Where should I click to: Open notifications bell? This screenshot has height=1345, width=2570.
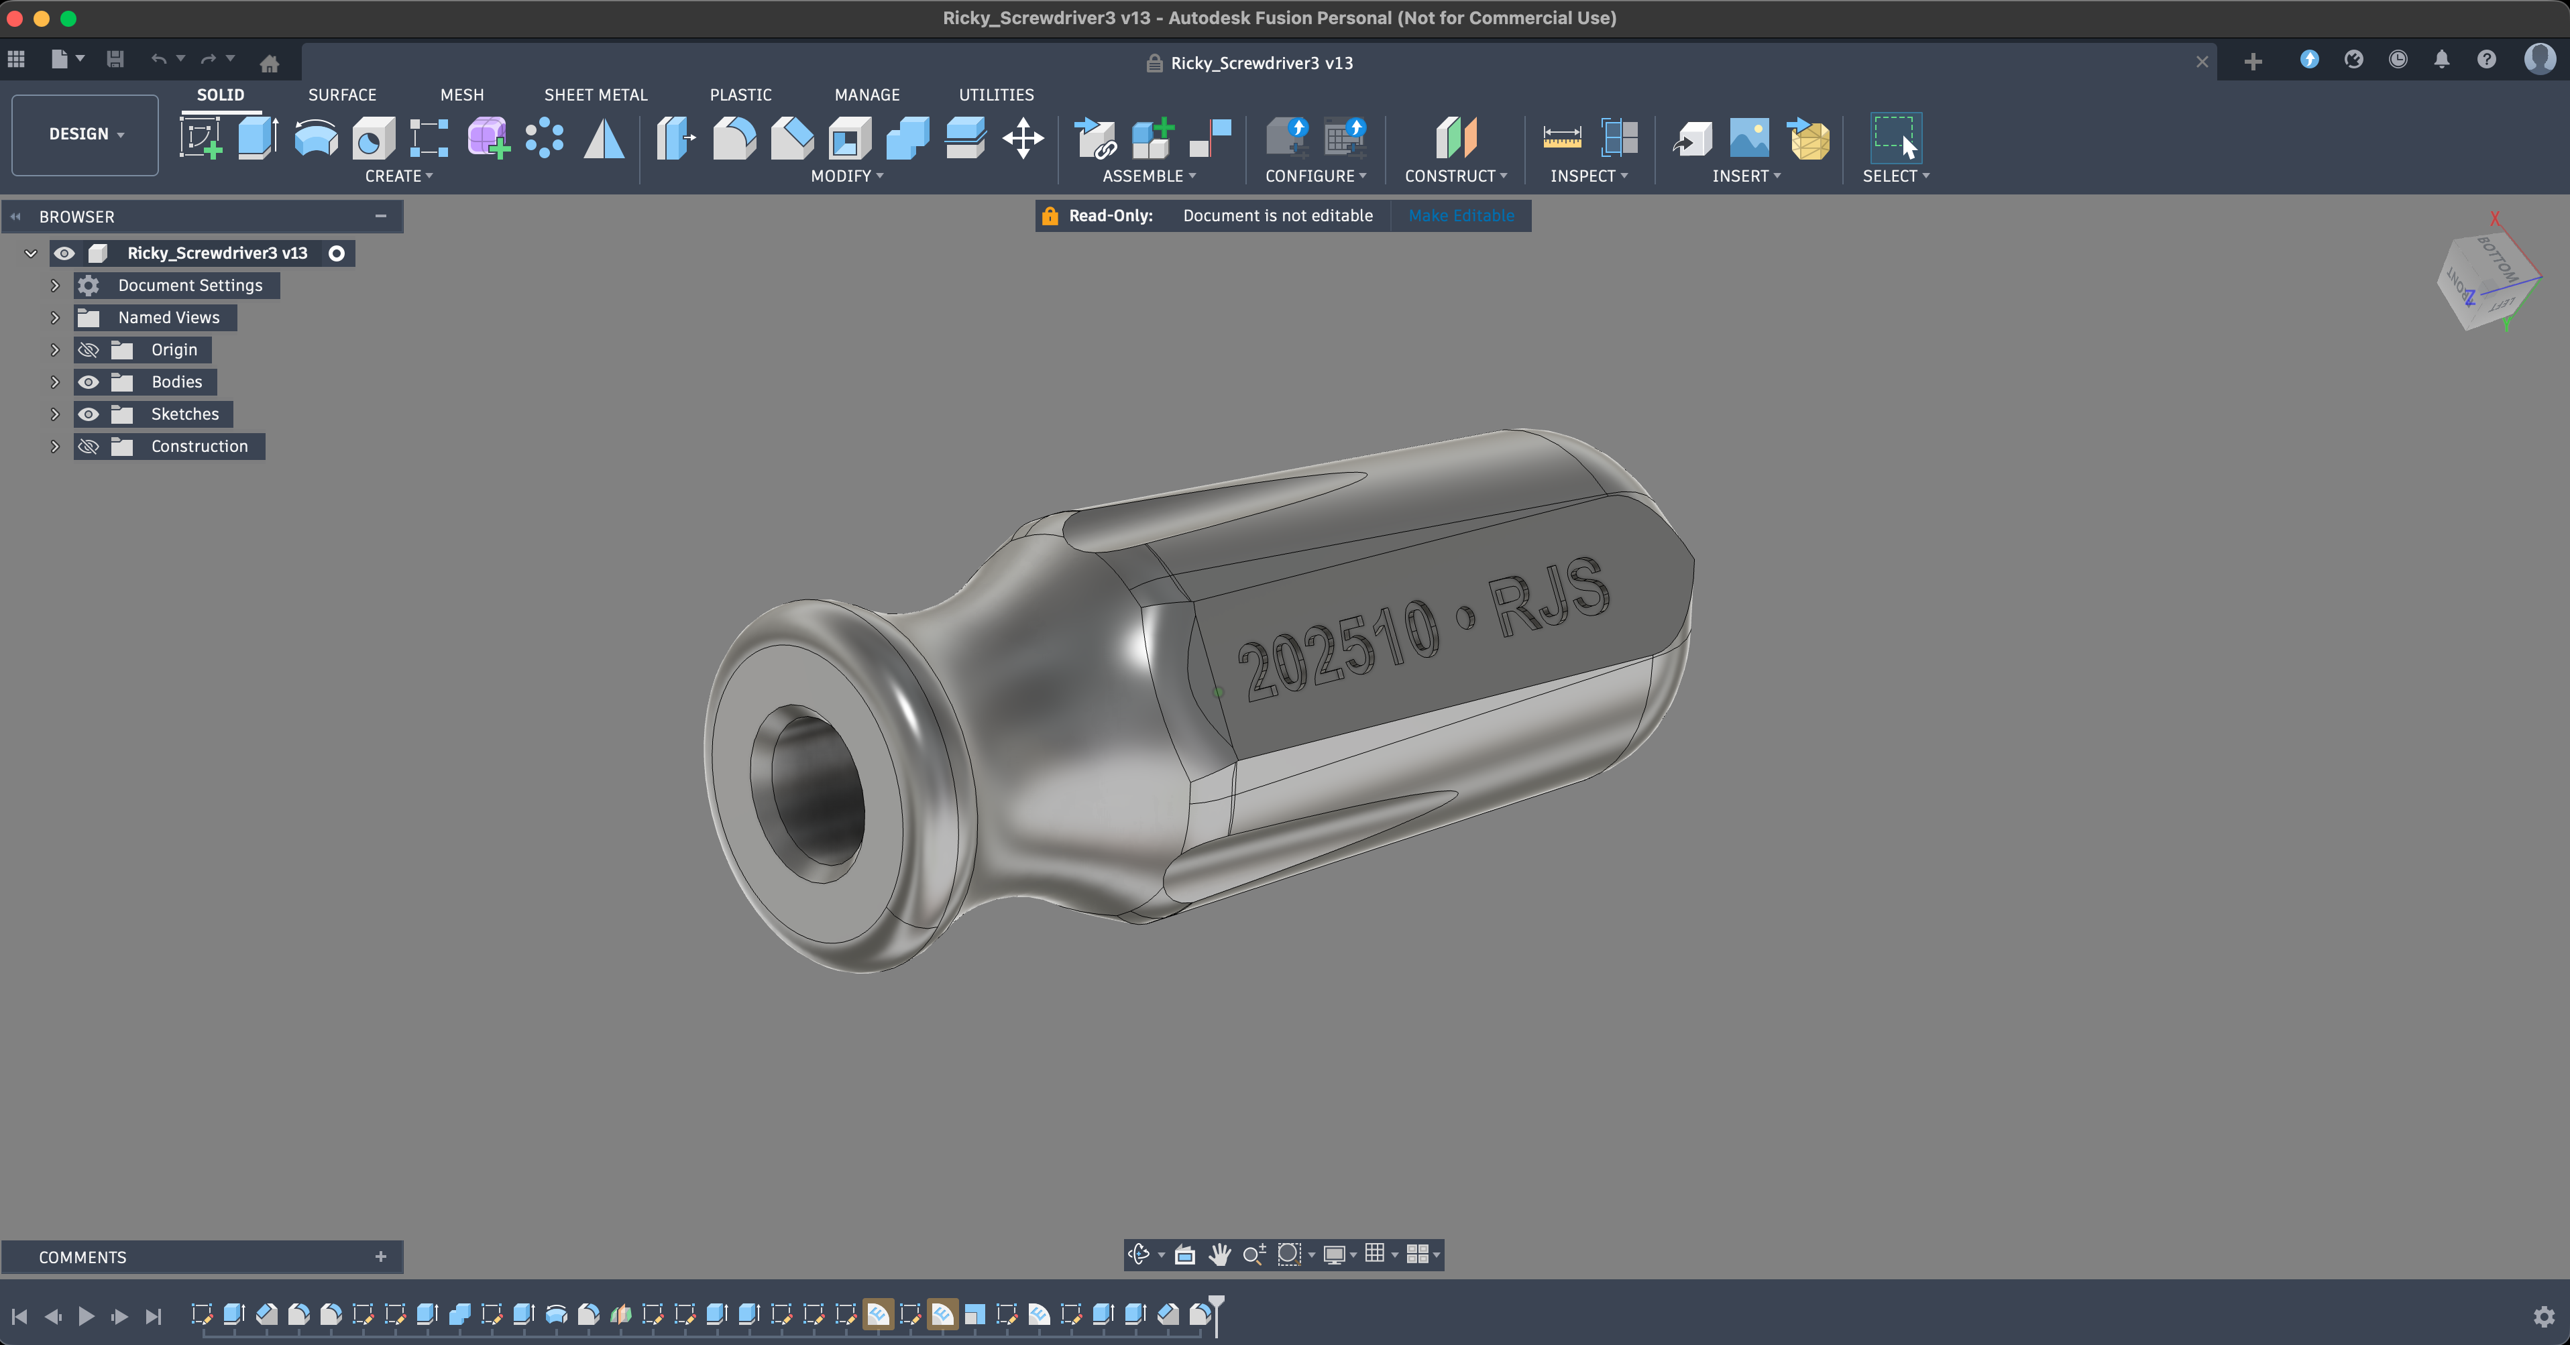[x=2441, y=60]
